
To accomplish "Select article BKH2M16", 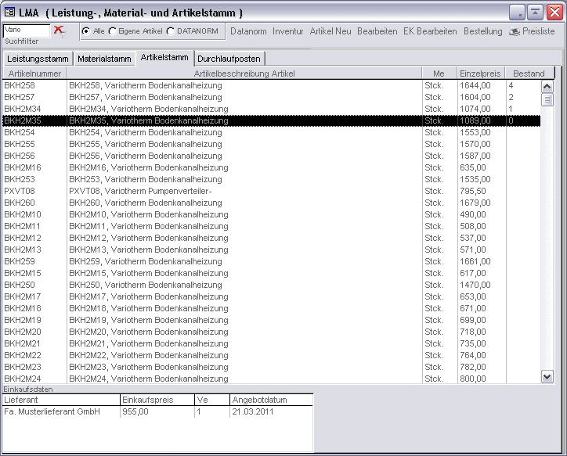I will click(x=272, y=167).
